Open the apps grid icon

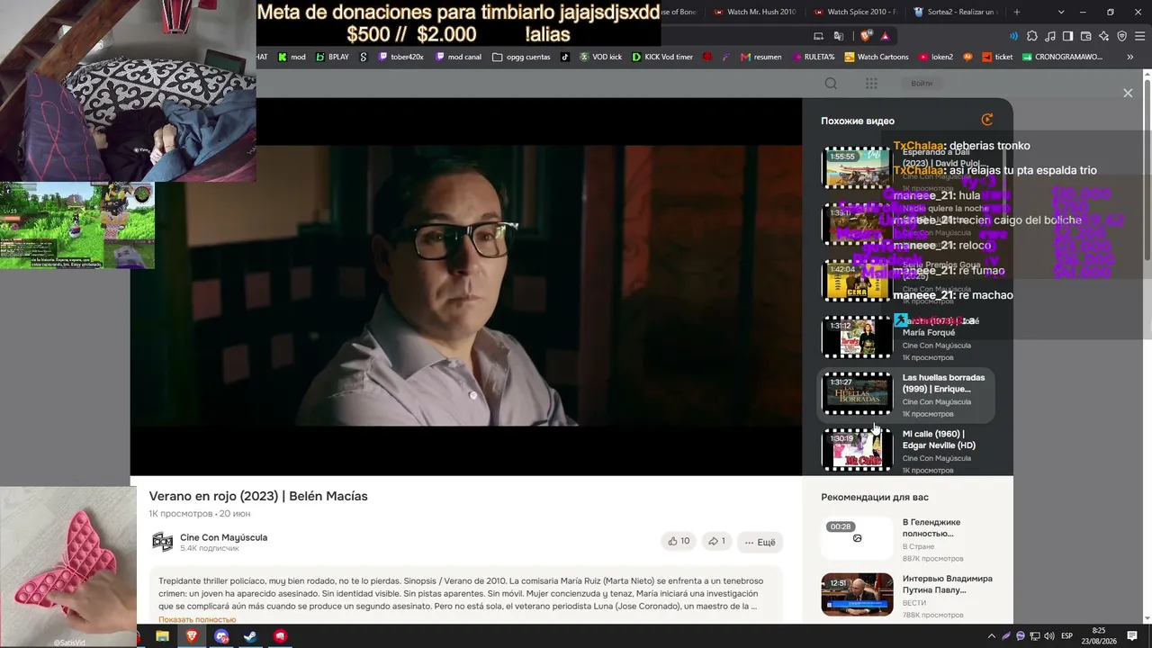[871, 83]
